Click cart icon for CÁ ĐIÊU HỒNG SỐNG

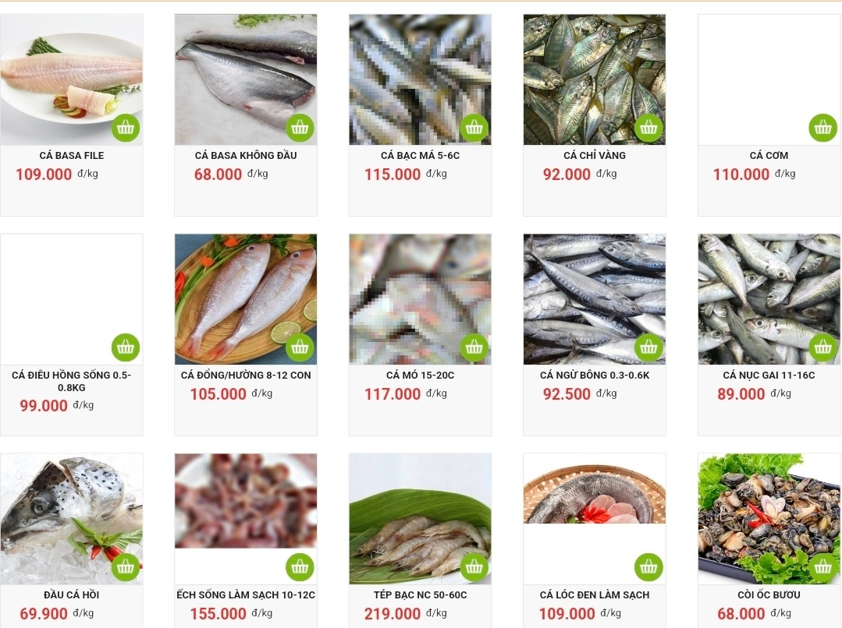click(x=126, y=348)
